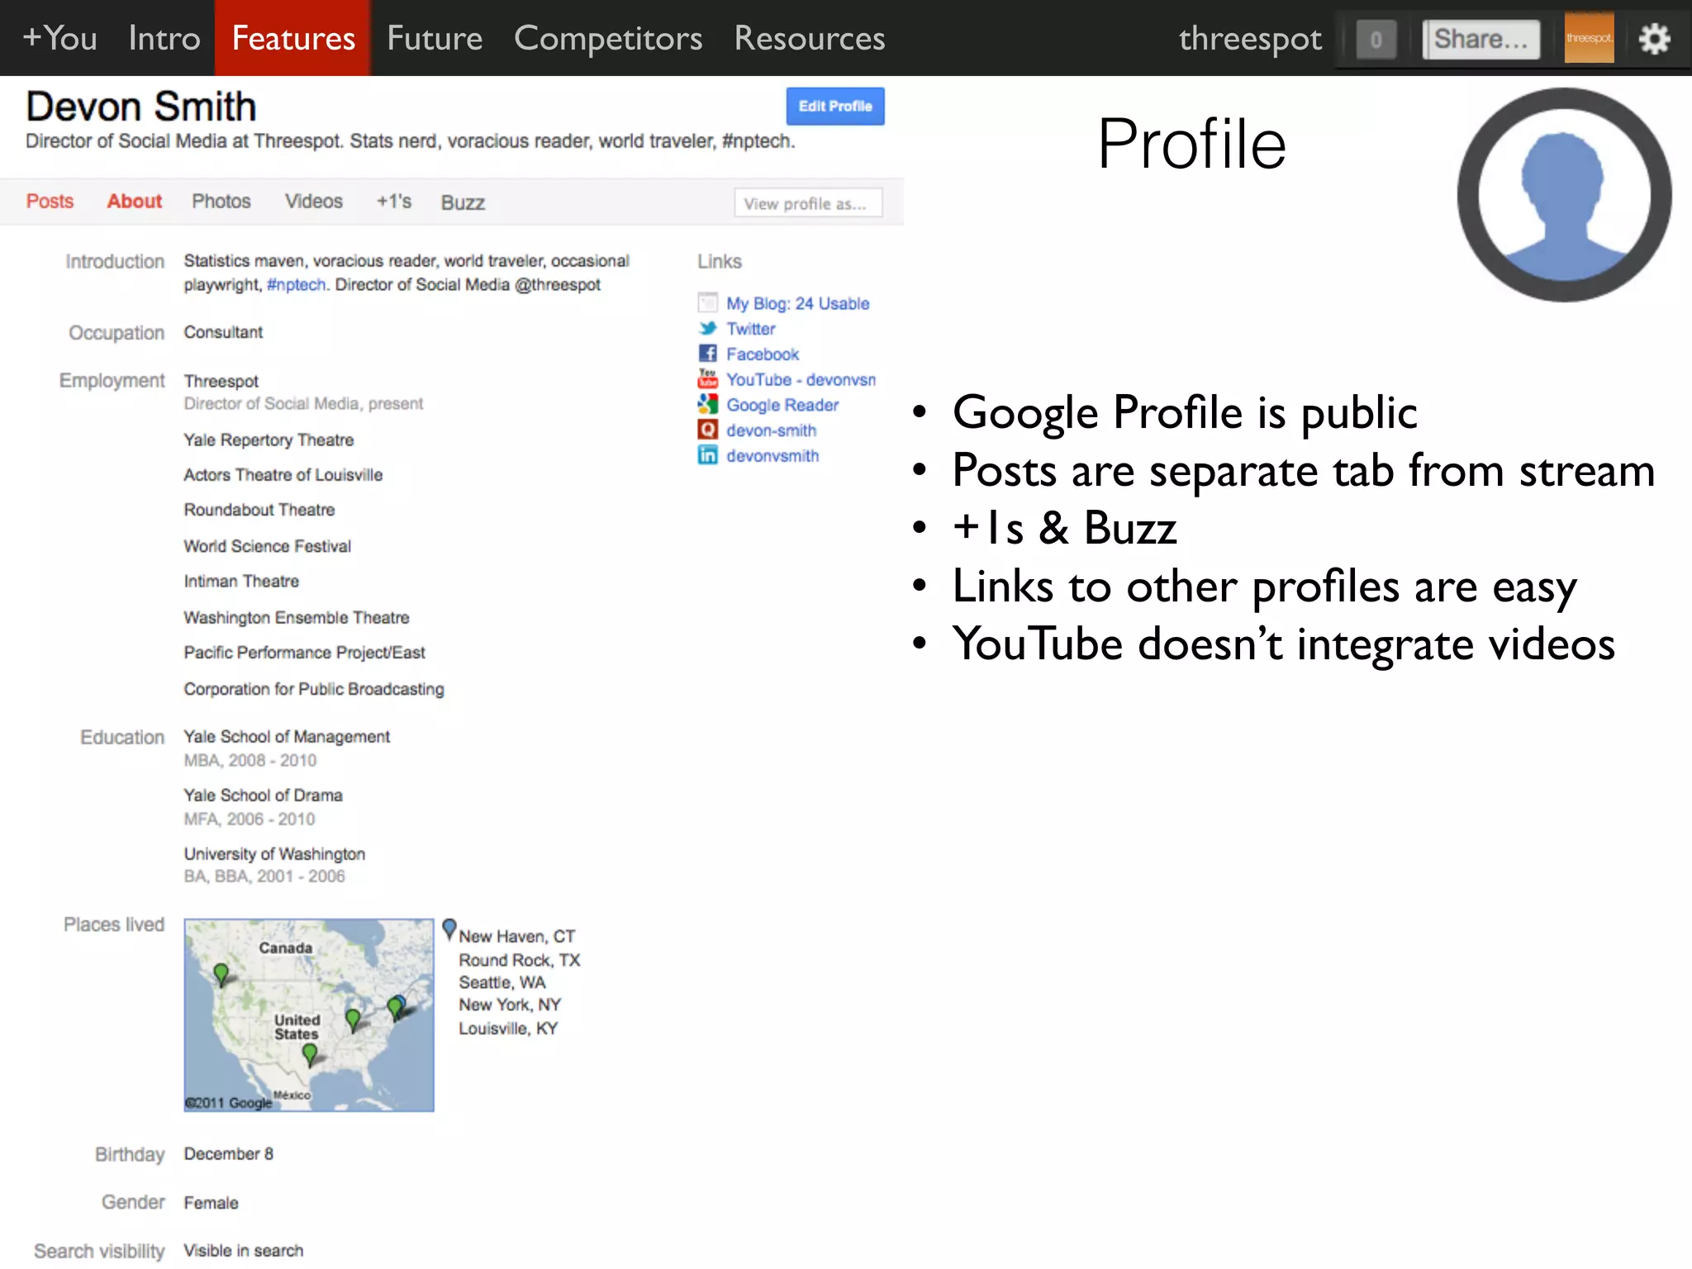
Task: Click the Visible in search value
Action: [244, 1251]
